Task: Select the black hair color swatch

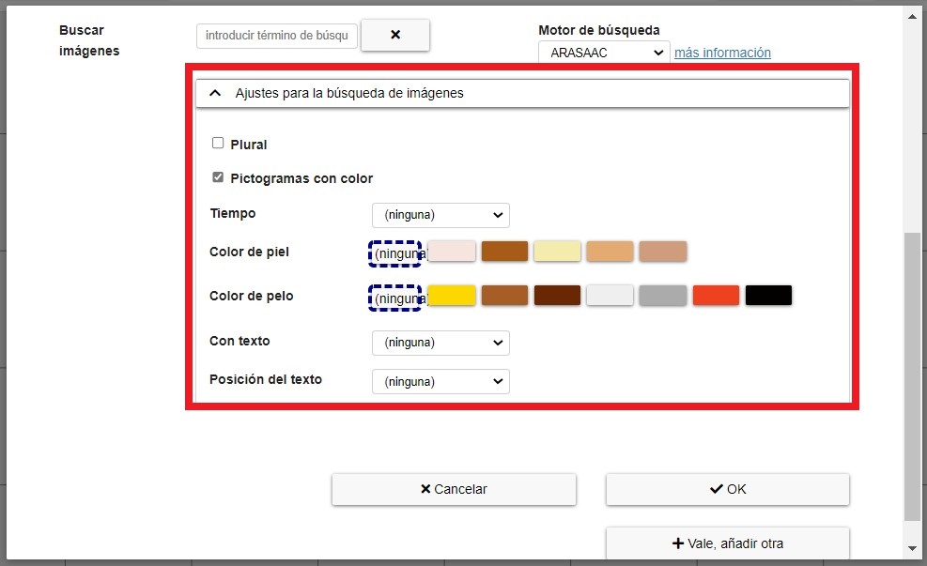Action: point(768,294)
